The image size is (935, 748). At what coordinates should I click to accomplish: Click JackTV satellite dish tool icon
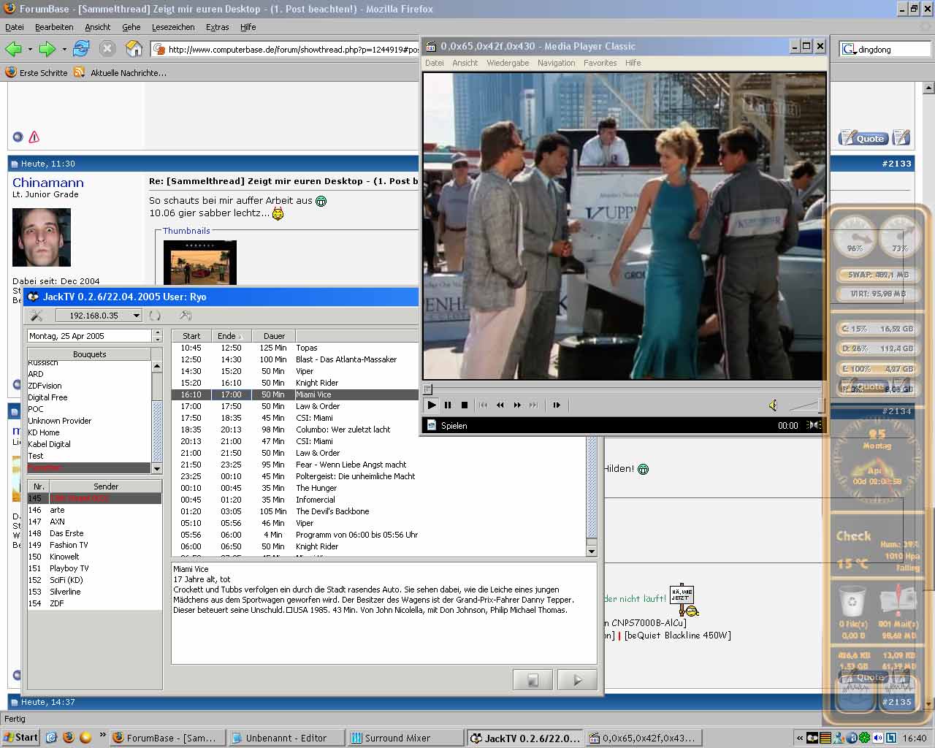tap(186, 316)
